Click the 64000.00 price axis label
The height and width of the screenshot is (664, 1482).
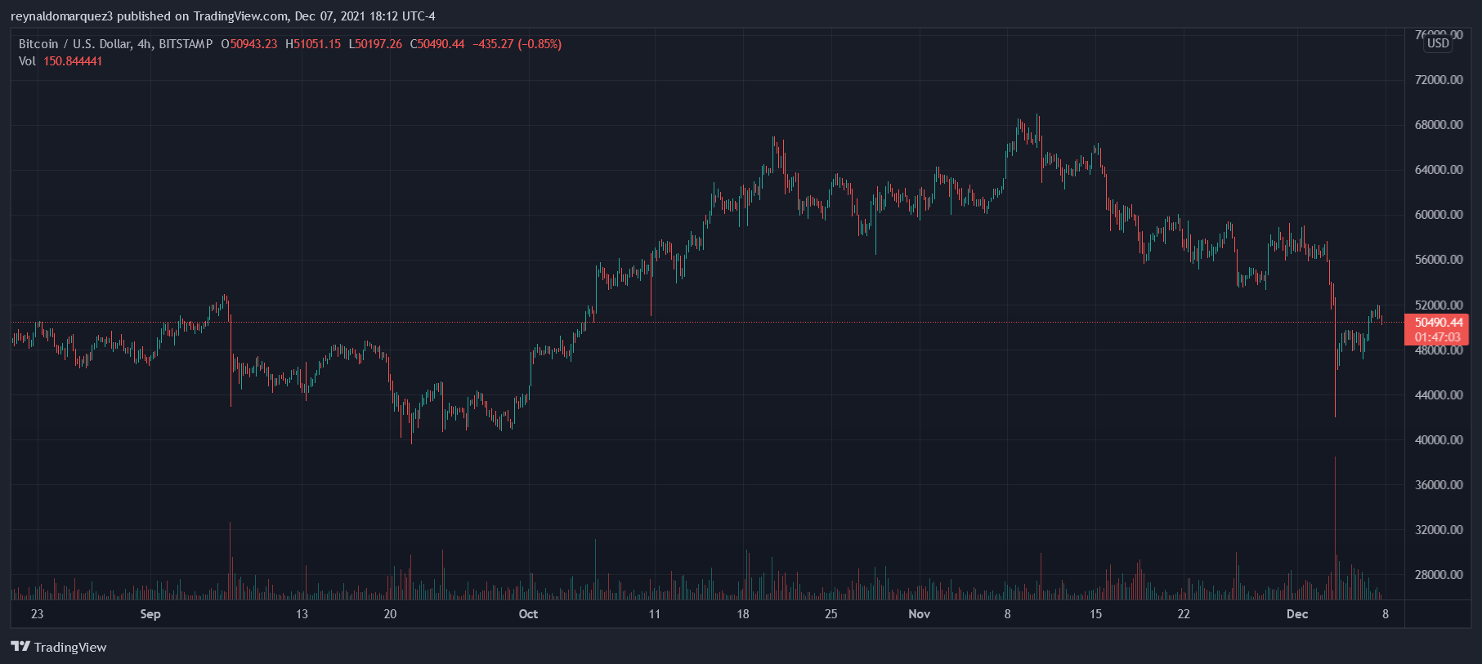[x=1439, y=170]
